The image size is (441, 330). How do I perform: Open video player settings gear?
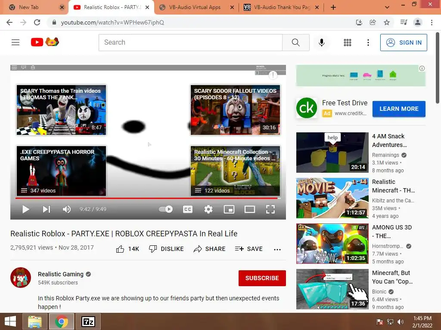click(x=208, y=209)
